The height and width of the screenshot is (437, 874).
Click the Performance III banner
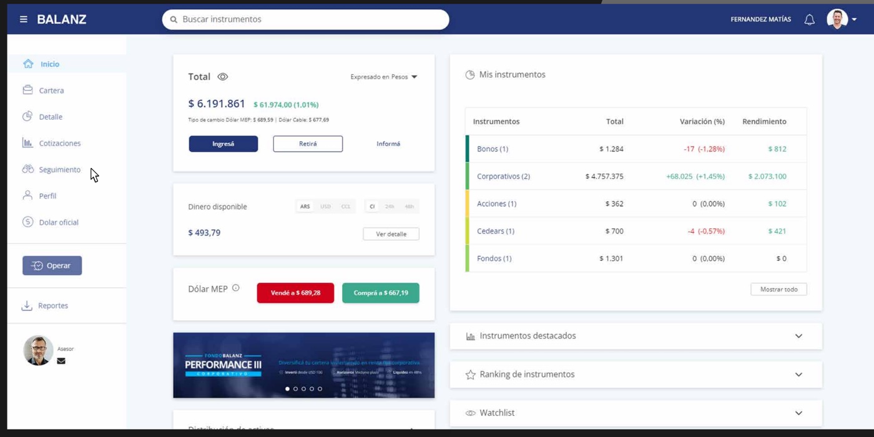coord(303,365)
